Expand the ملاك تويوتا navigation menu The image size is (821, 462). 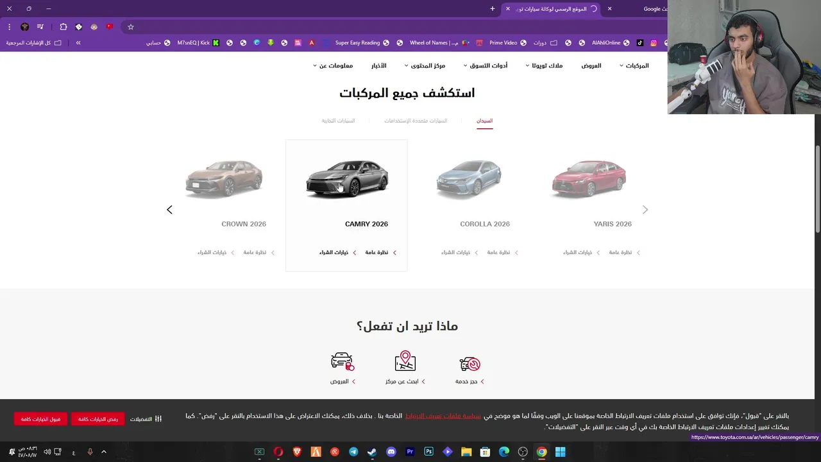pyautogui.click(x=544, y=65)
